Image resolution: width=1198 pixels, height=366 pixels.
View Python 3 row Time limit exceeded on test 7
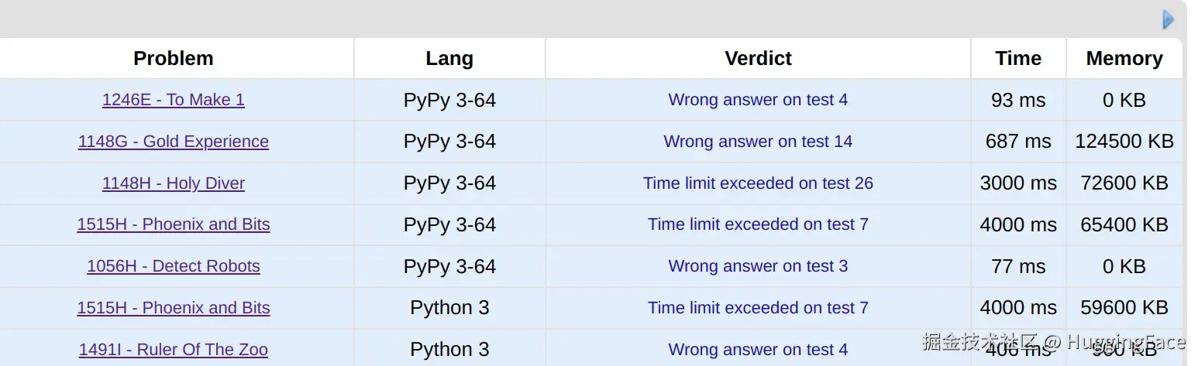[758, 308]
